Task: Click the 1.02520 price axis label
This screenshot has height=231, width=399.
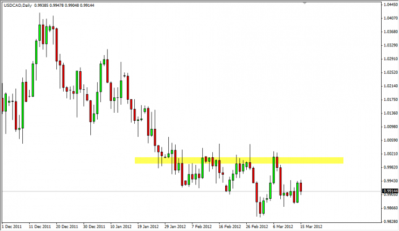Action: (x=390, y=72)
